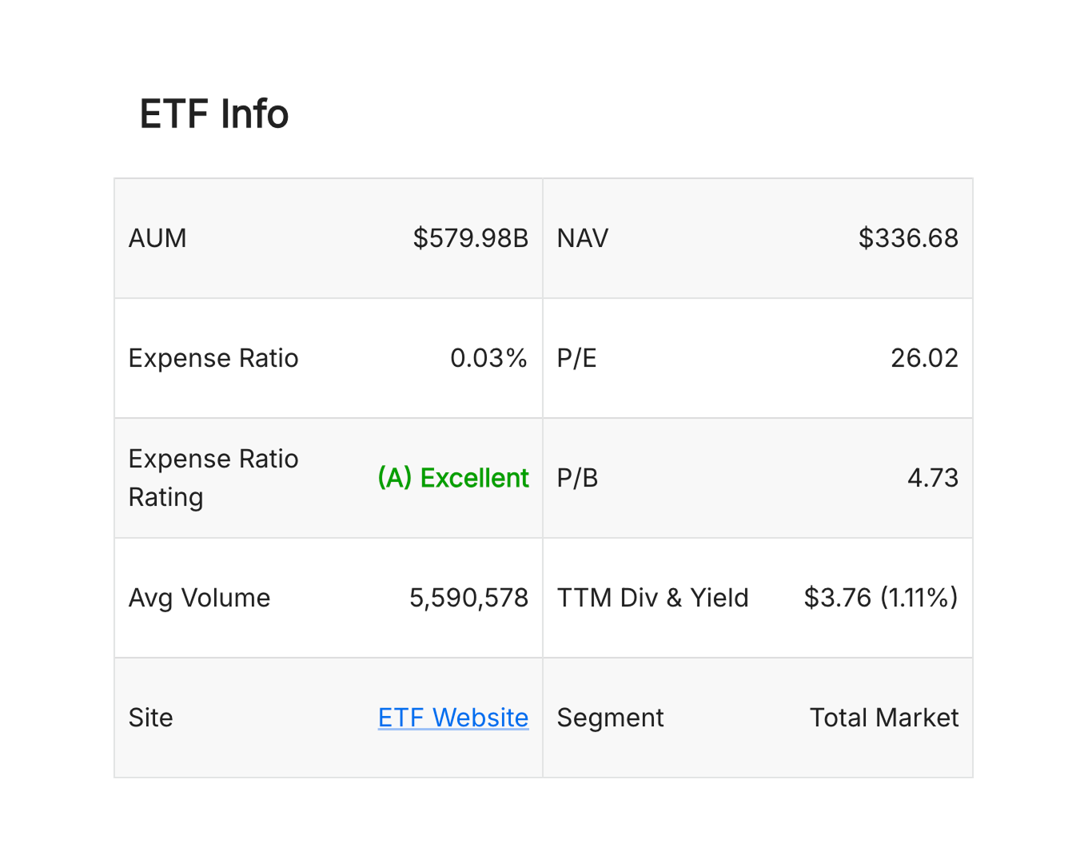Viewport: 1084px width, 847px height.
Task: Click the Total Market segment label
Action: pos(883,718)
